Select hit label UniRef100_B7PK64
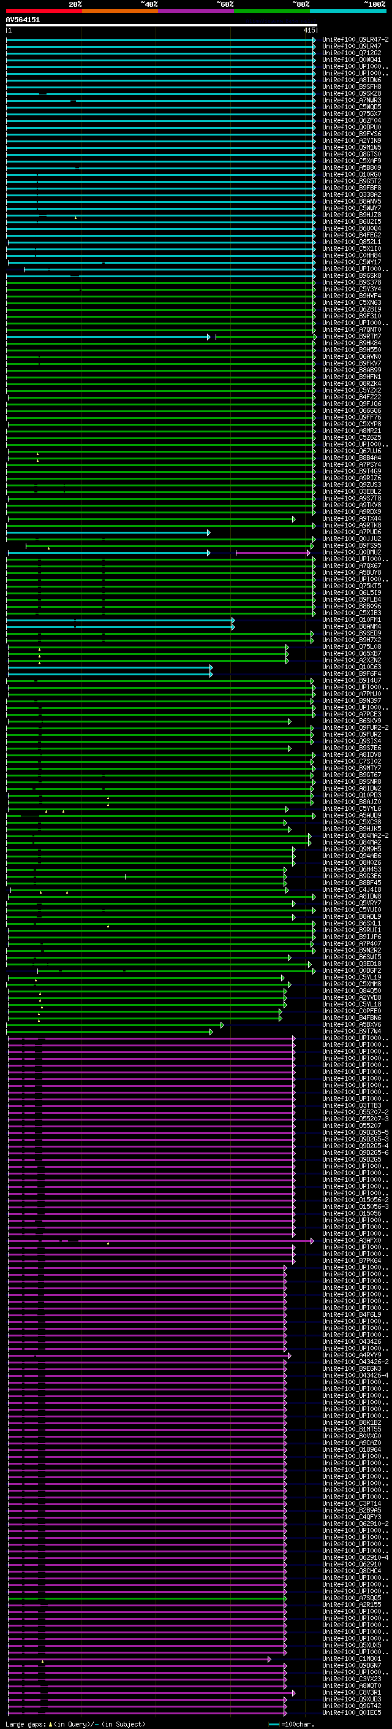 pyautogui.click(x=352, y=1261)
